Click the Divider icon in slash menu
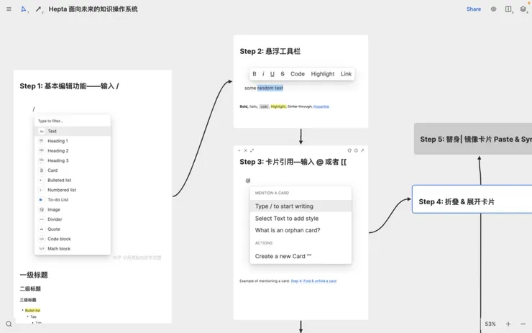 click(x=42, y=219)
